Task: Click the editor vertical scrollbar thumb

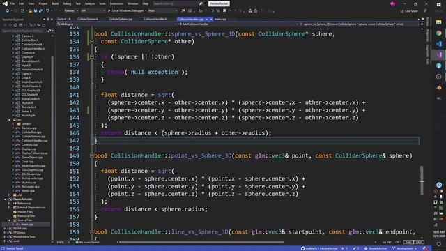Action: 422,181
